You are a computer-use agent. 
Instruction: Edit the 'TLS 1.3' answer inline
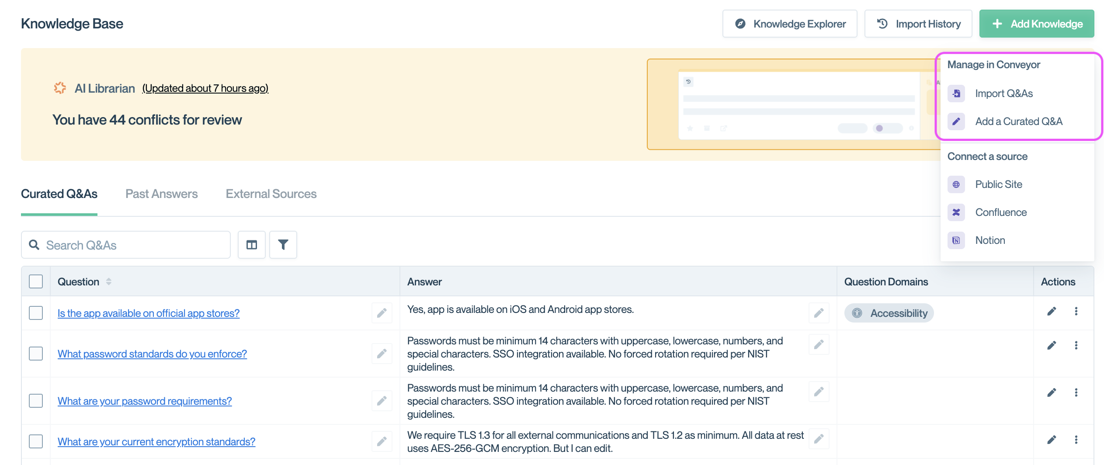pyautogui.click(x=819, y=439)
